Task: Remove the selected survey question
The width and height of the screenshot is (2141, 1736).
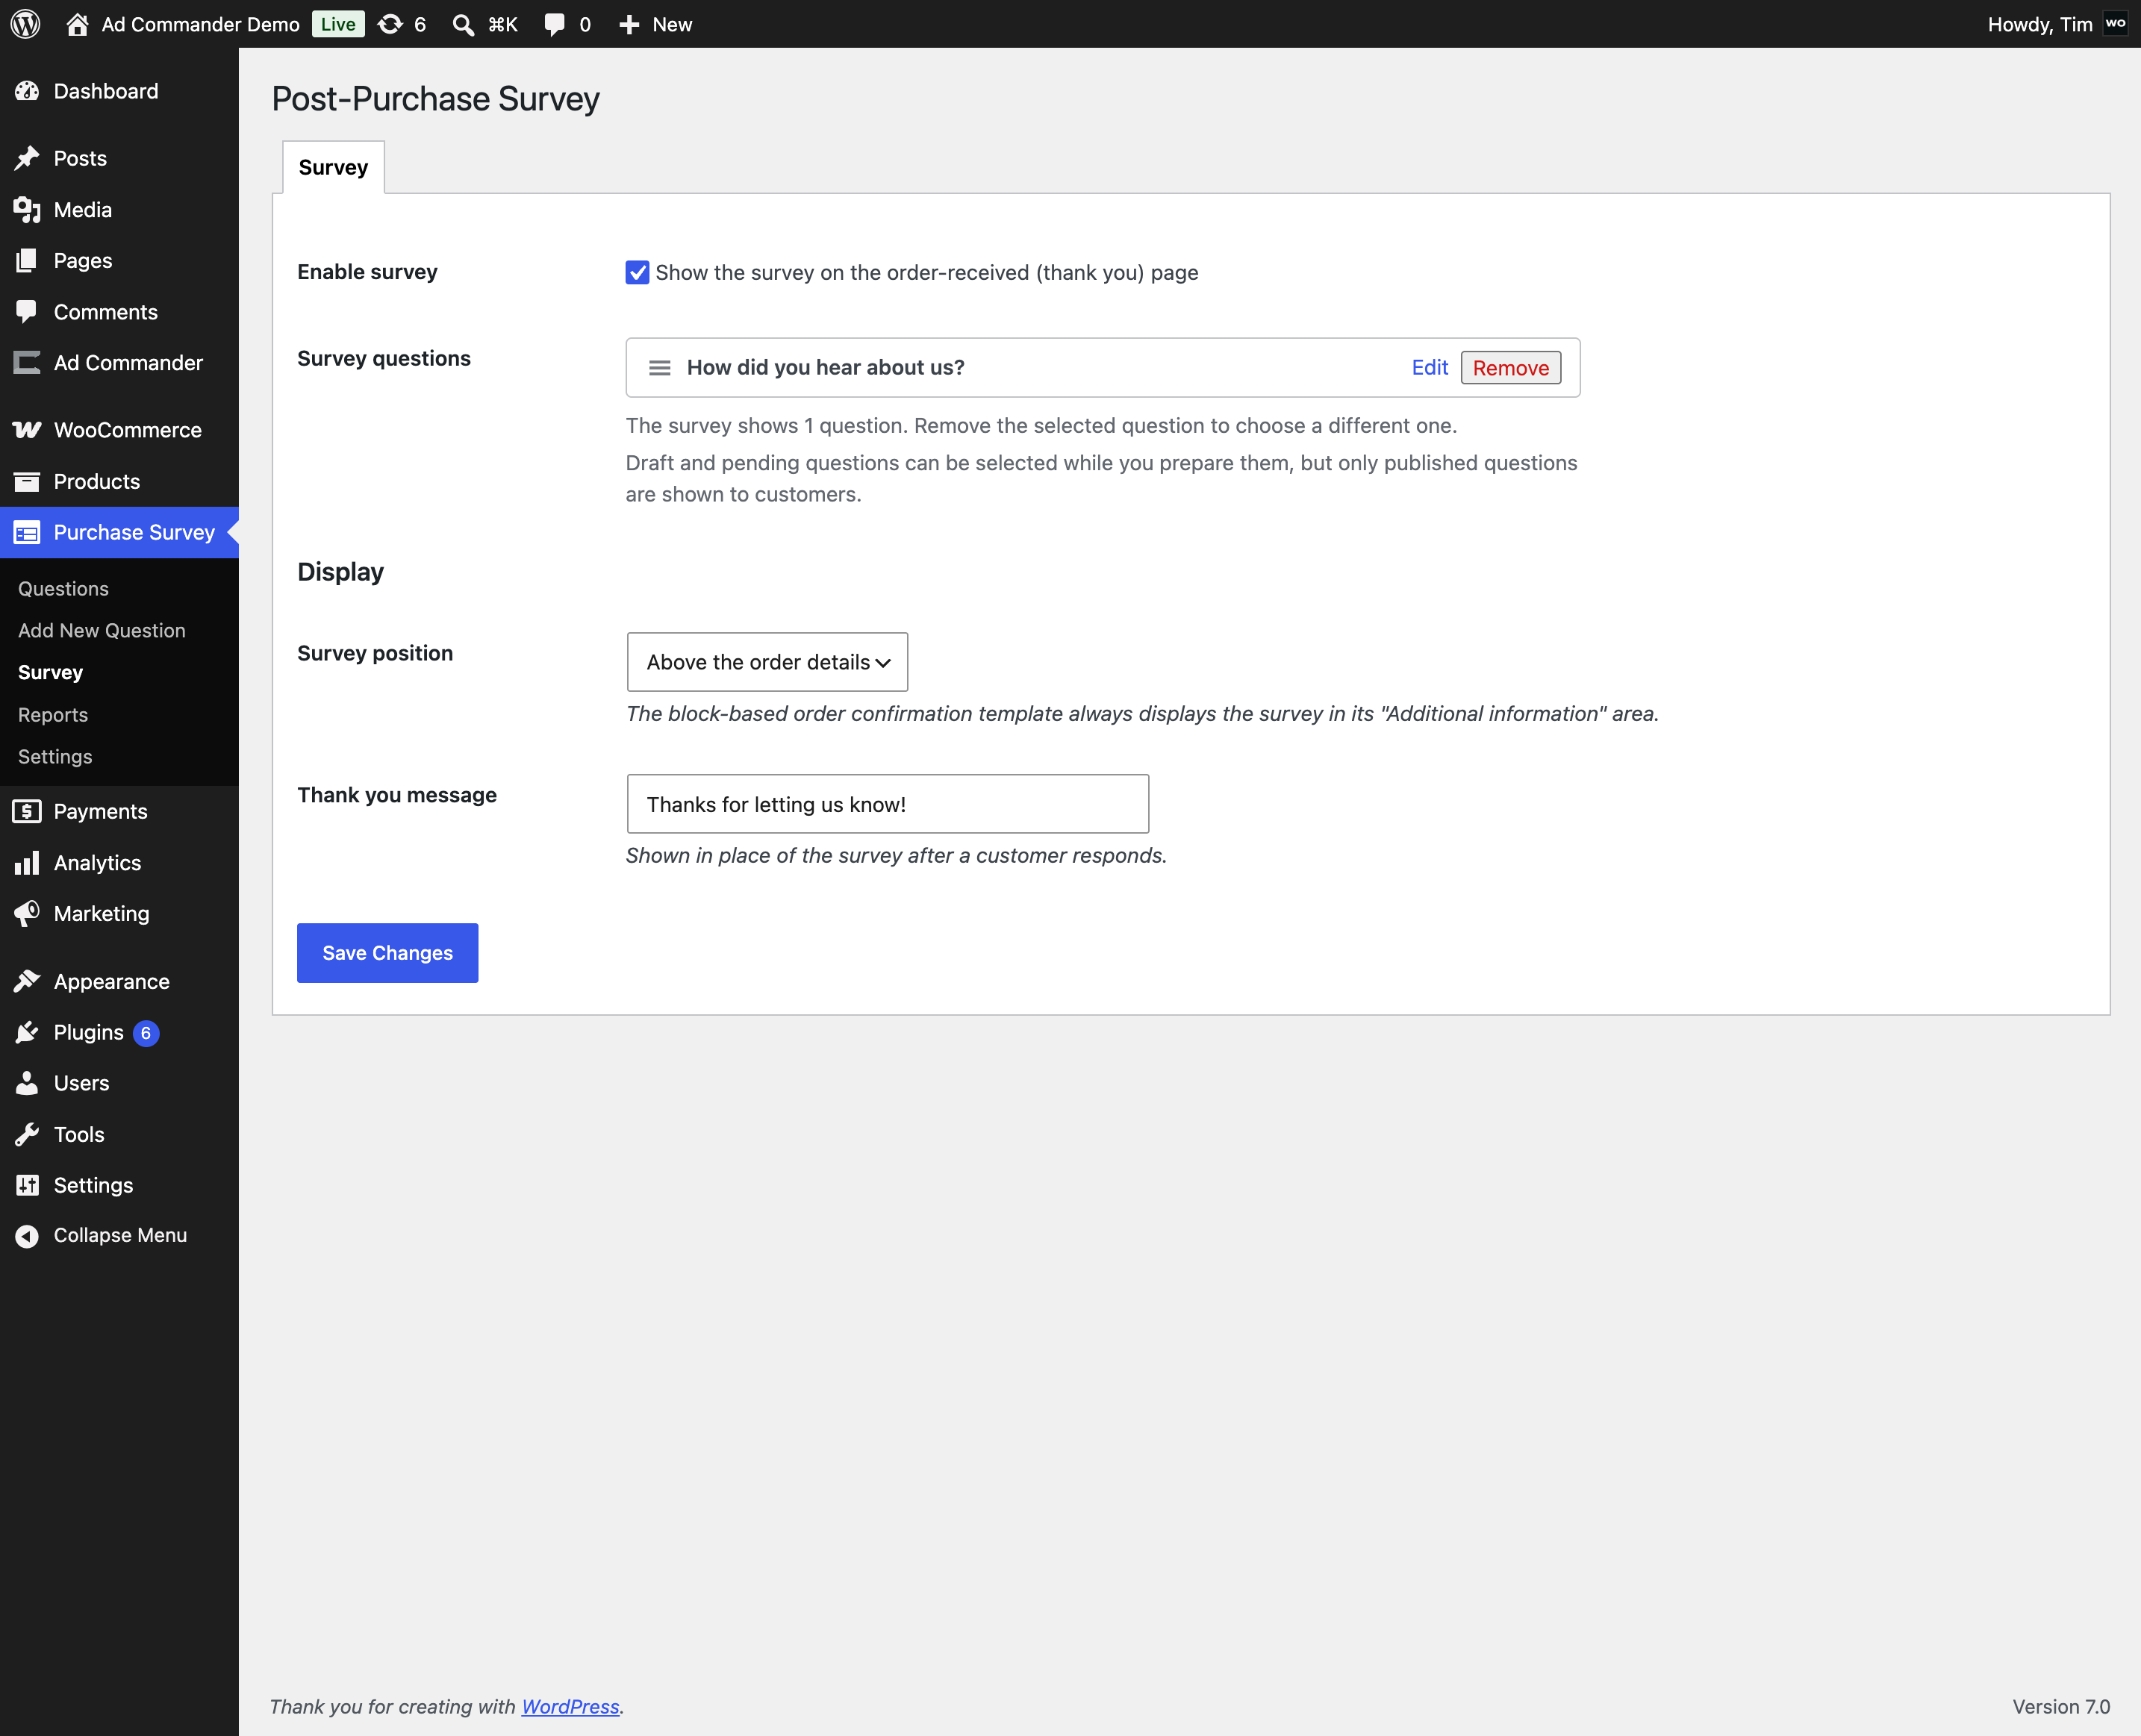Action: pyautogui.click(x=1510, y=368)
